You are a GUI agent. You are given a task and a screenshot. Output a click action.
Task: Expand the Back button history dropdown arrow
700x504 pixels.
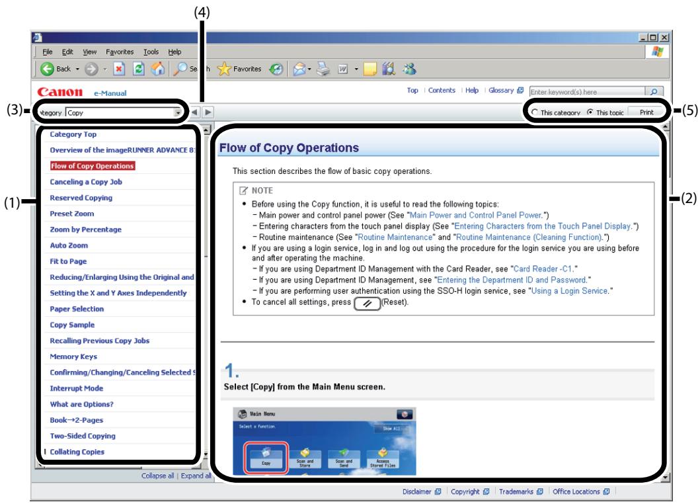[x=78, y=69]
